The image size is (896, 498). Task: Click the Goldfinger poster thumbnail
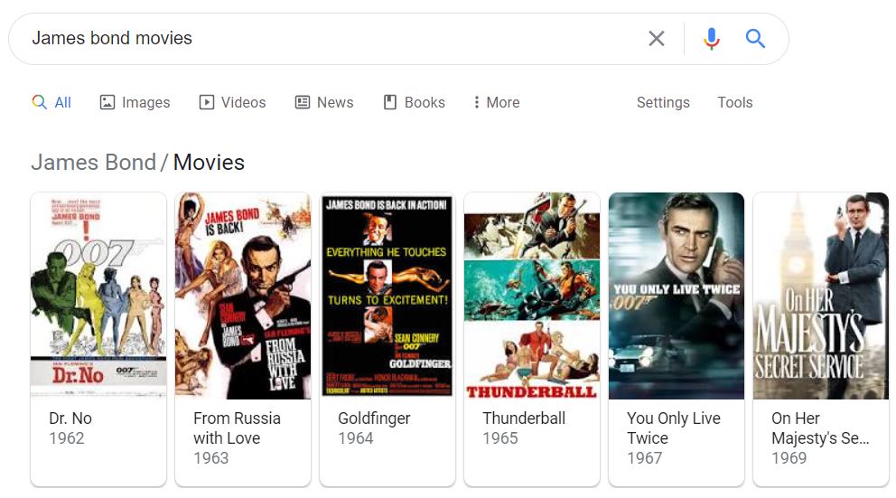coord(387,296)
